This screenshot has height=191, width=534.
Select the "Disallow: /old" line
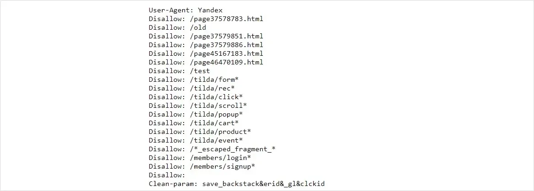coord(177,27)
